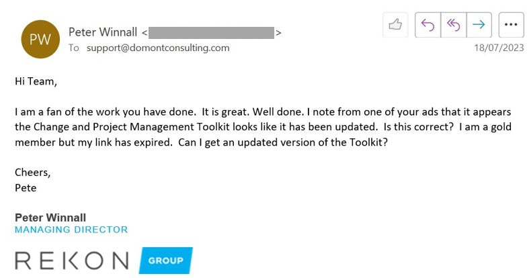
Task: Click the thumbs-up Like icon
Action: 395,25
